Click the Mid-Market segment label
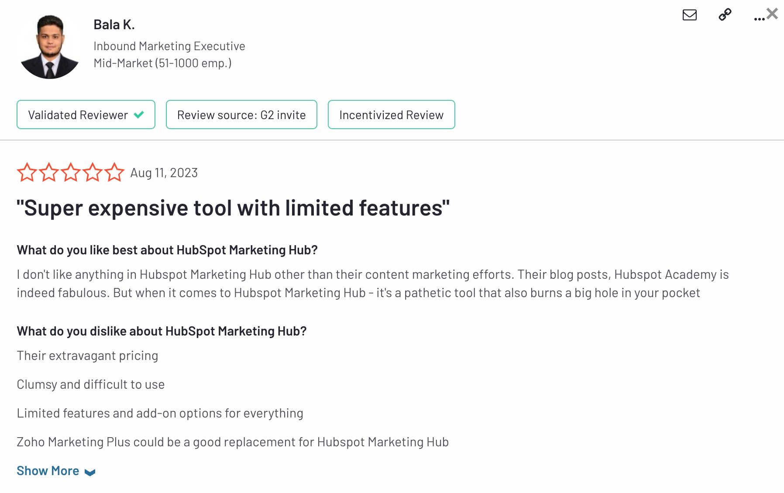Screen dimensions: 784x493 coord(162,63)
